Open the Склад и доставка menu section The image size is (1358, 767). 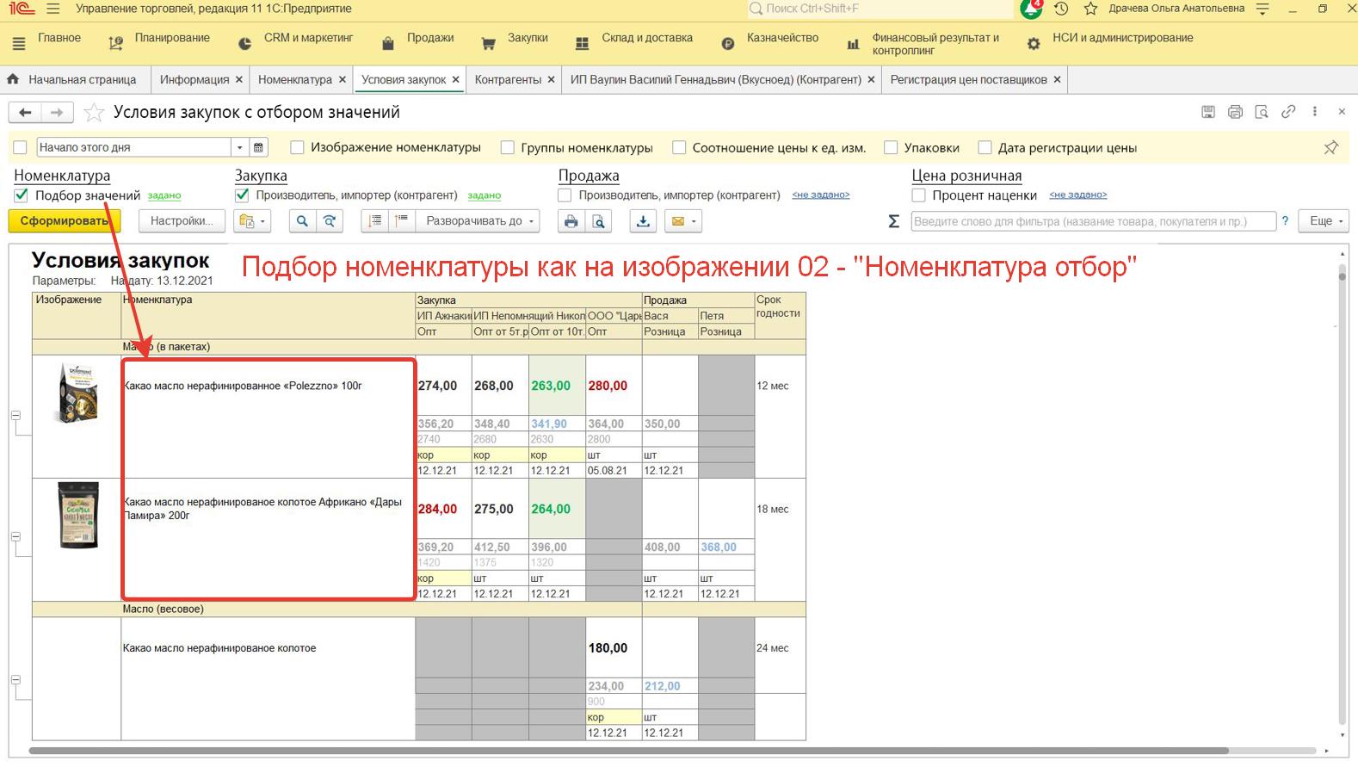click(646, 38)
